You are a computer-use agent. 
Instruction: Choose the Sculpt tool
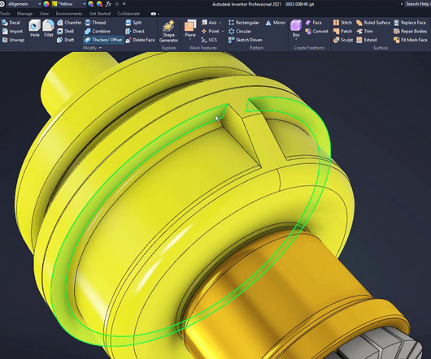point(343,40)
